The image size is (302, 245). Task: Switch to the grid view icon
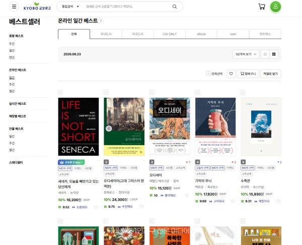click(x=274, y=54)
